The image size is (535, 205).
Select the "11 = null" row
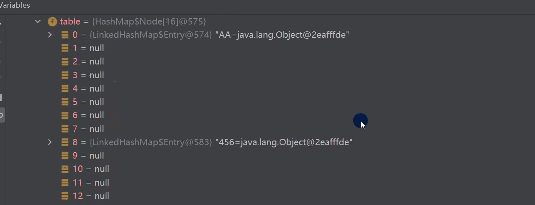(91, 183)
